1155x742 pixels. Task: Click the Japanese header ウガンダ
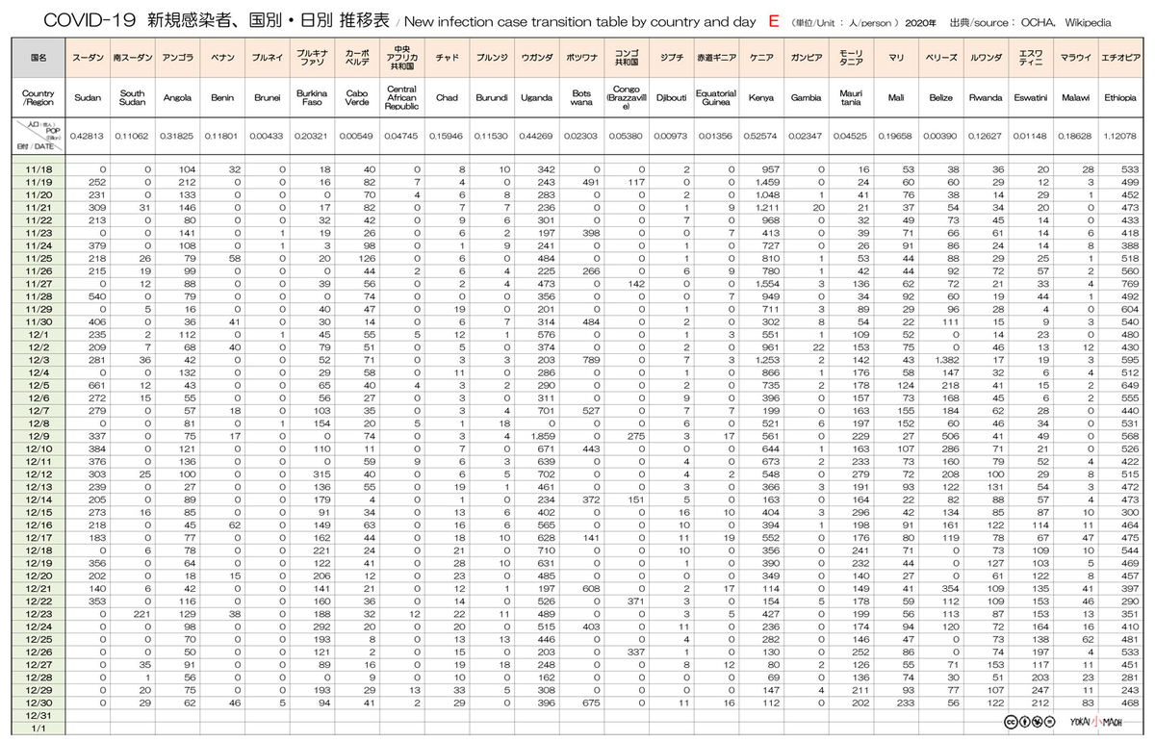(536, 58)
